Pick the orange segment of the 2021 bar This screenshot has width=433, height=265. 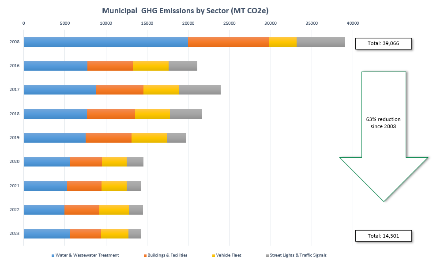coord(84,186)
